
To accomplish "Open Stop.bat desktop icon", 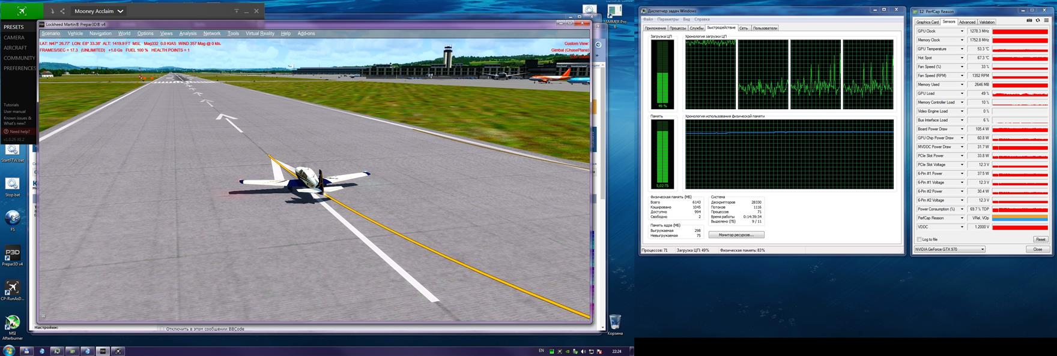I will point(13,188).
